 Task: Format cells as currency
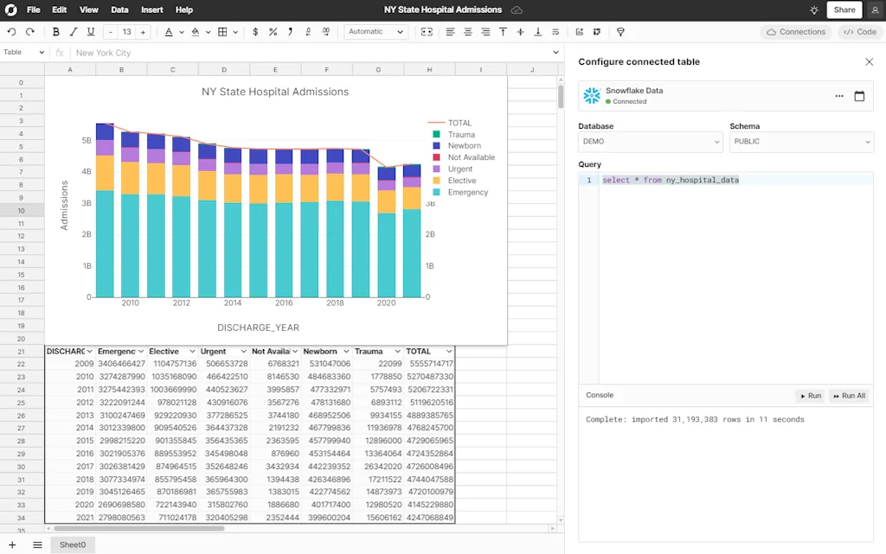pyautogui.click(x=254, y=32)
